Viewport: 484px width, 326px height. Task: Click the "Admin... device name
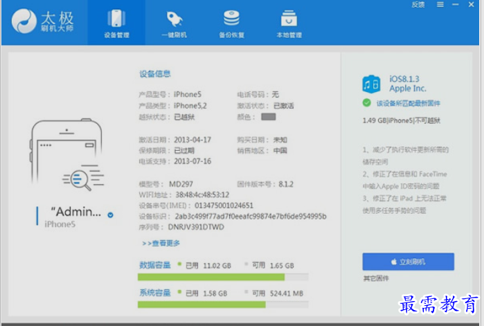coord(76,212)
